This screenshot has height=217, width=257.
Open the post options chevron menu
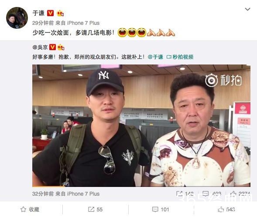(247, 9)
